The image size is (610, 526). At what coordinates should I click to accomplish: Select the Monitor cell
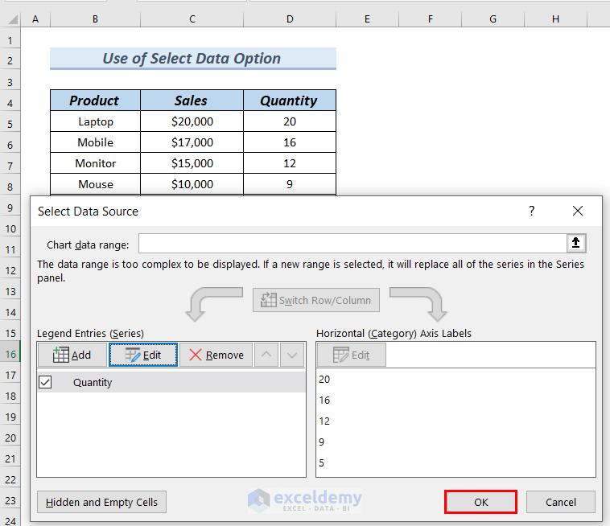tap(95, 163)
